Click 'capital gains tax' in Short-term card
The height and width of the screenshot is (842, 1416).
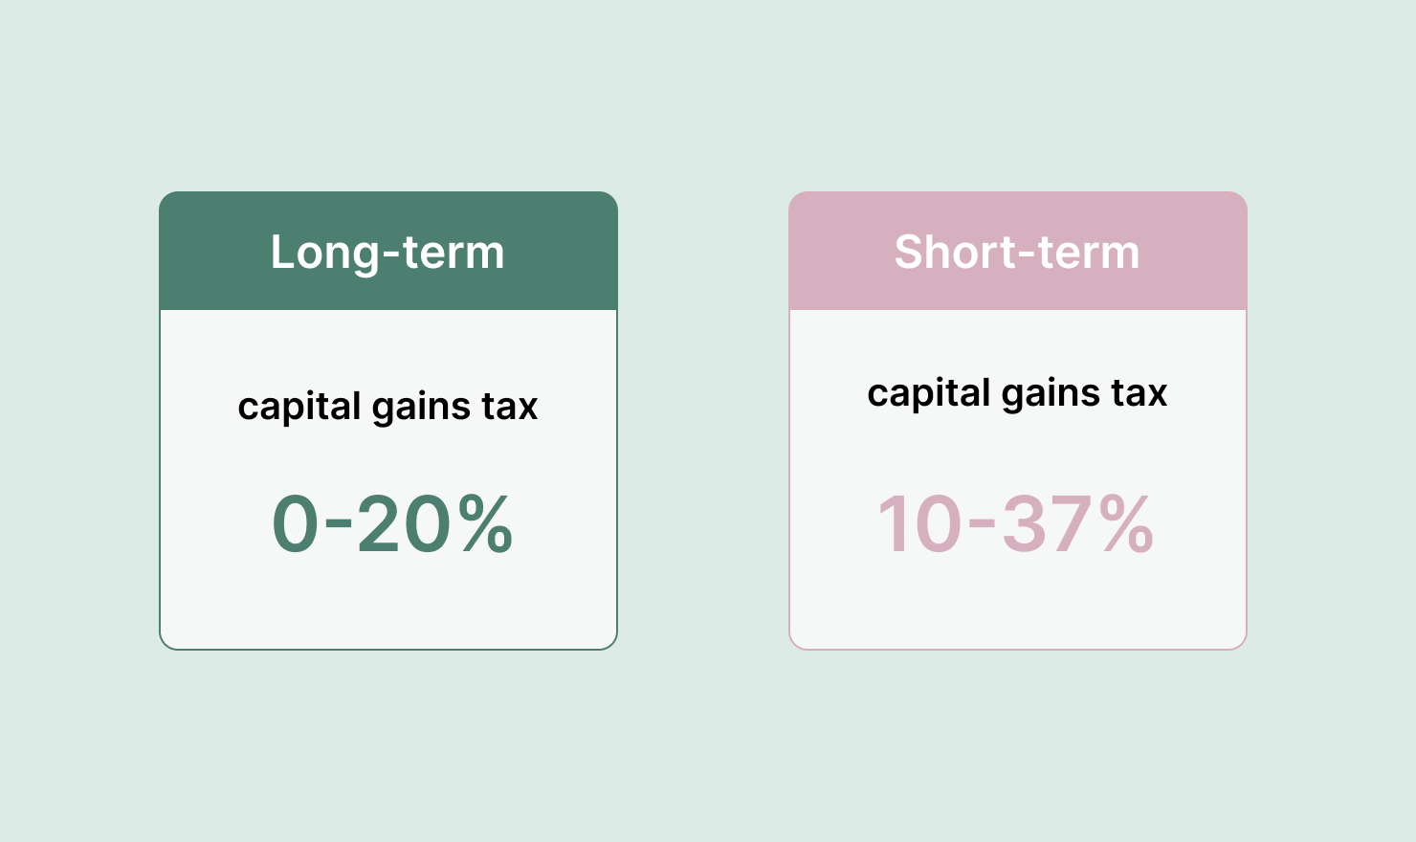coord(1017,393)
